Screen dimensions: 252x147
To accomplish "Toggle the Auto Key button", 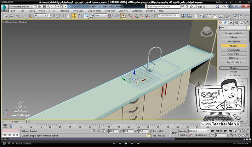I will 183,131.
